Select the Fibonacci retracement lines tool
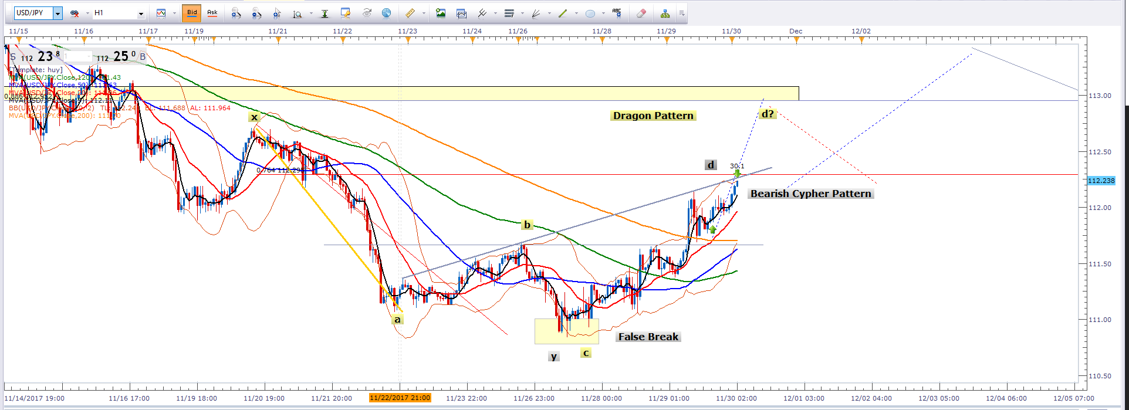 (x=509, y=13)
